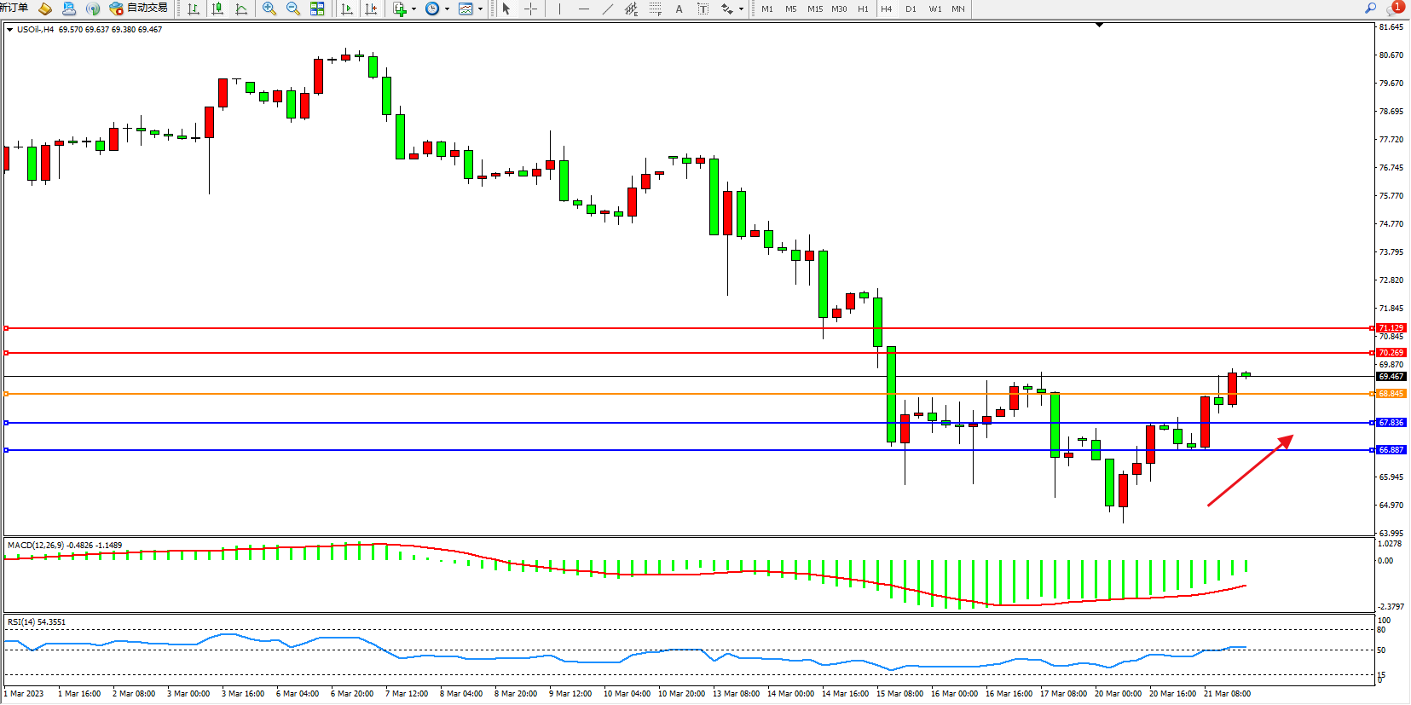
Task: Select the trendline drawing tool
Action: (x=607, y=9)
